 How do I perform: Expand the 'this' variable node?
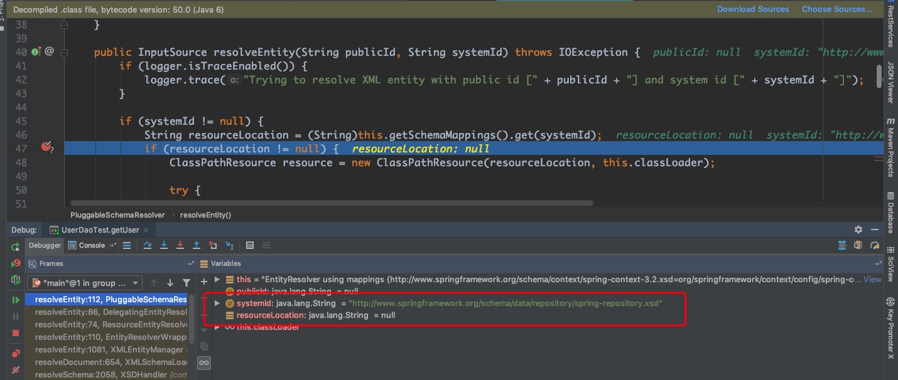point(217,280)
